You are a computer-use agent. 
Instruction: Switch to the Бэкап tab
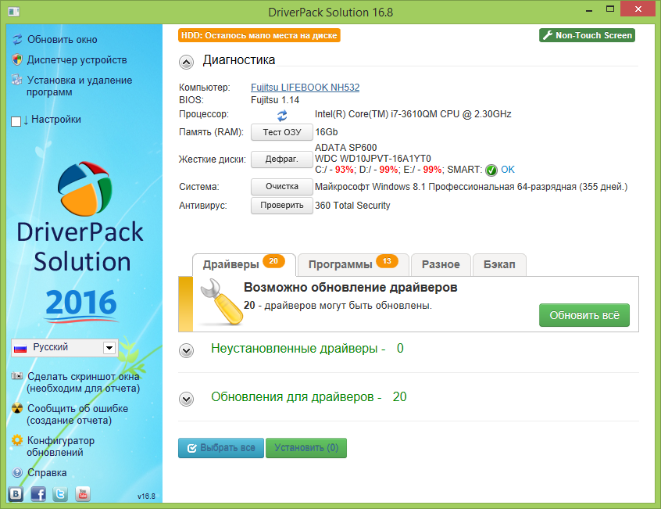[499, 264]
